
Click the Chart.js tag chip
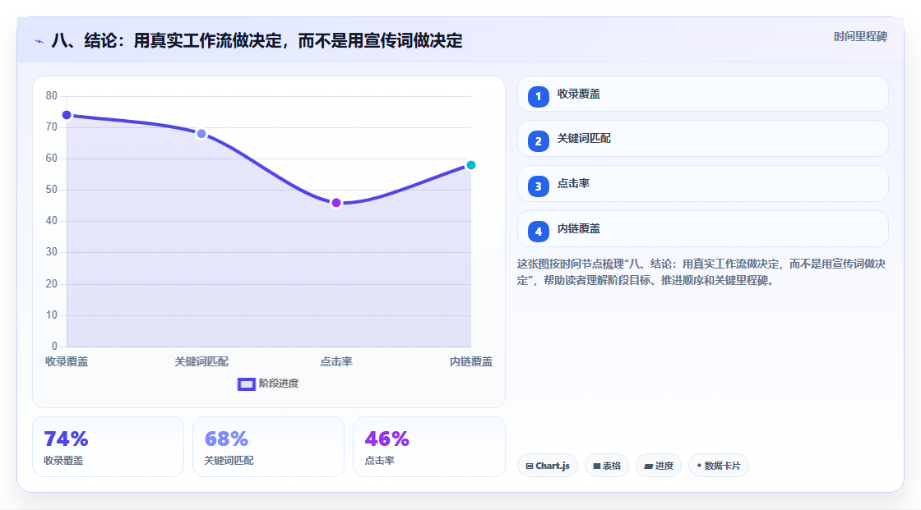pos(548,466)
